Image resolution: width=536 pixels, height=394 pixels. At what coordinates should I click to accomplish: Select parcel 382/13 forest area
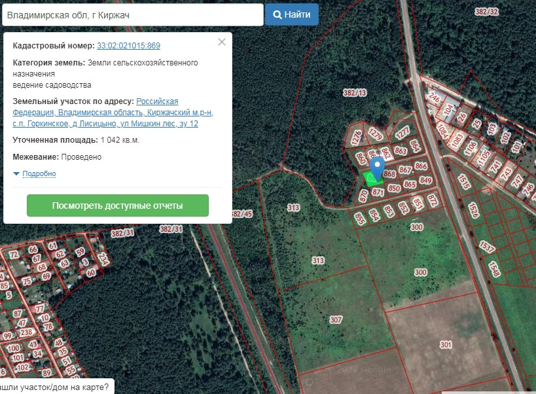coord(355,92)
